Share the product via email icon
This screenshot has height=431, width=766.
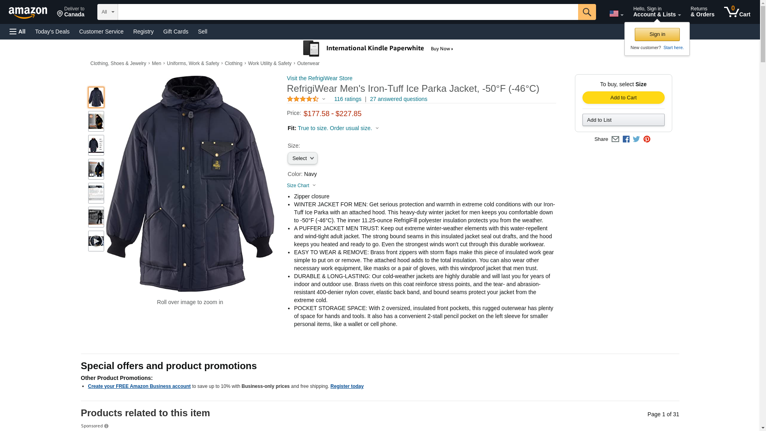click(x=615, y=139)
